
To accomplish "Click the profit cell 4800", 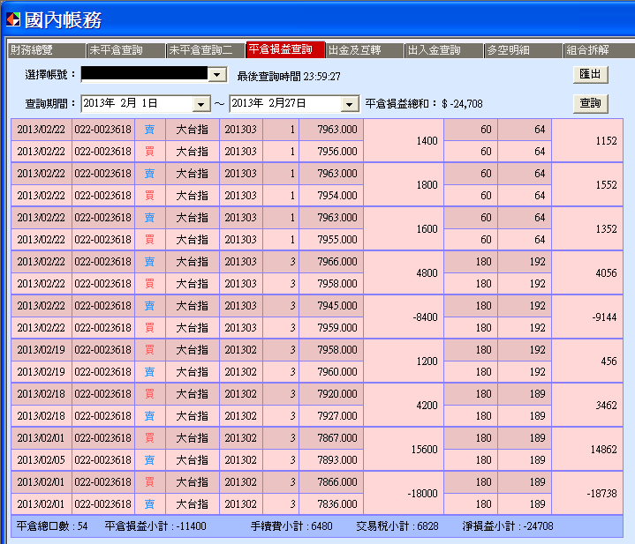I will (x=404, y=272).
